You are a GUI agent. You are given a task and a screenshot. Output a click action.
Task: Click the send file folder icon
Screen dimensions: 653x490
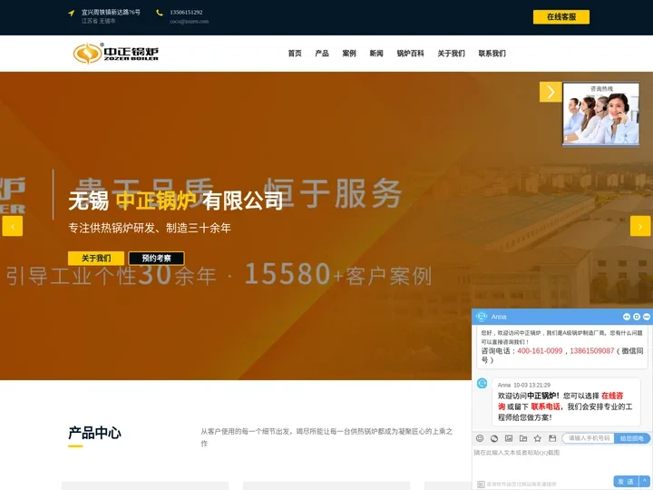tap(523, 438)
